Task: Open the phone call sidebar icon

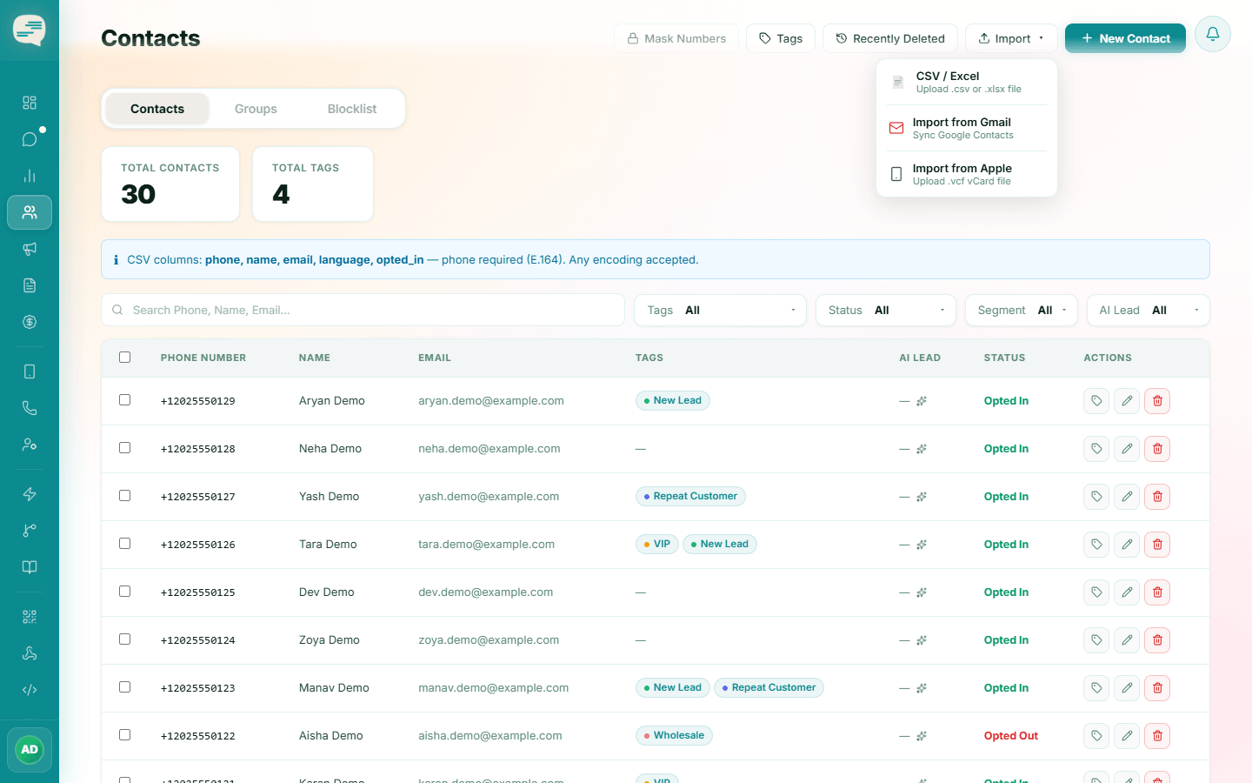Action: pos(30,408)
